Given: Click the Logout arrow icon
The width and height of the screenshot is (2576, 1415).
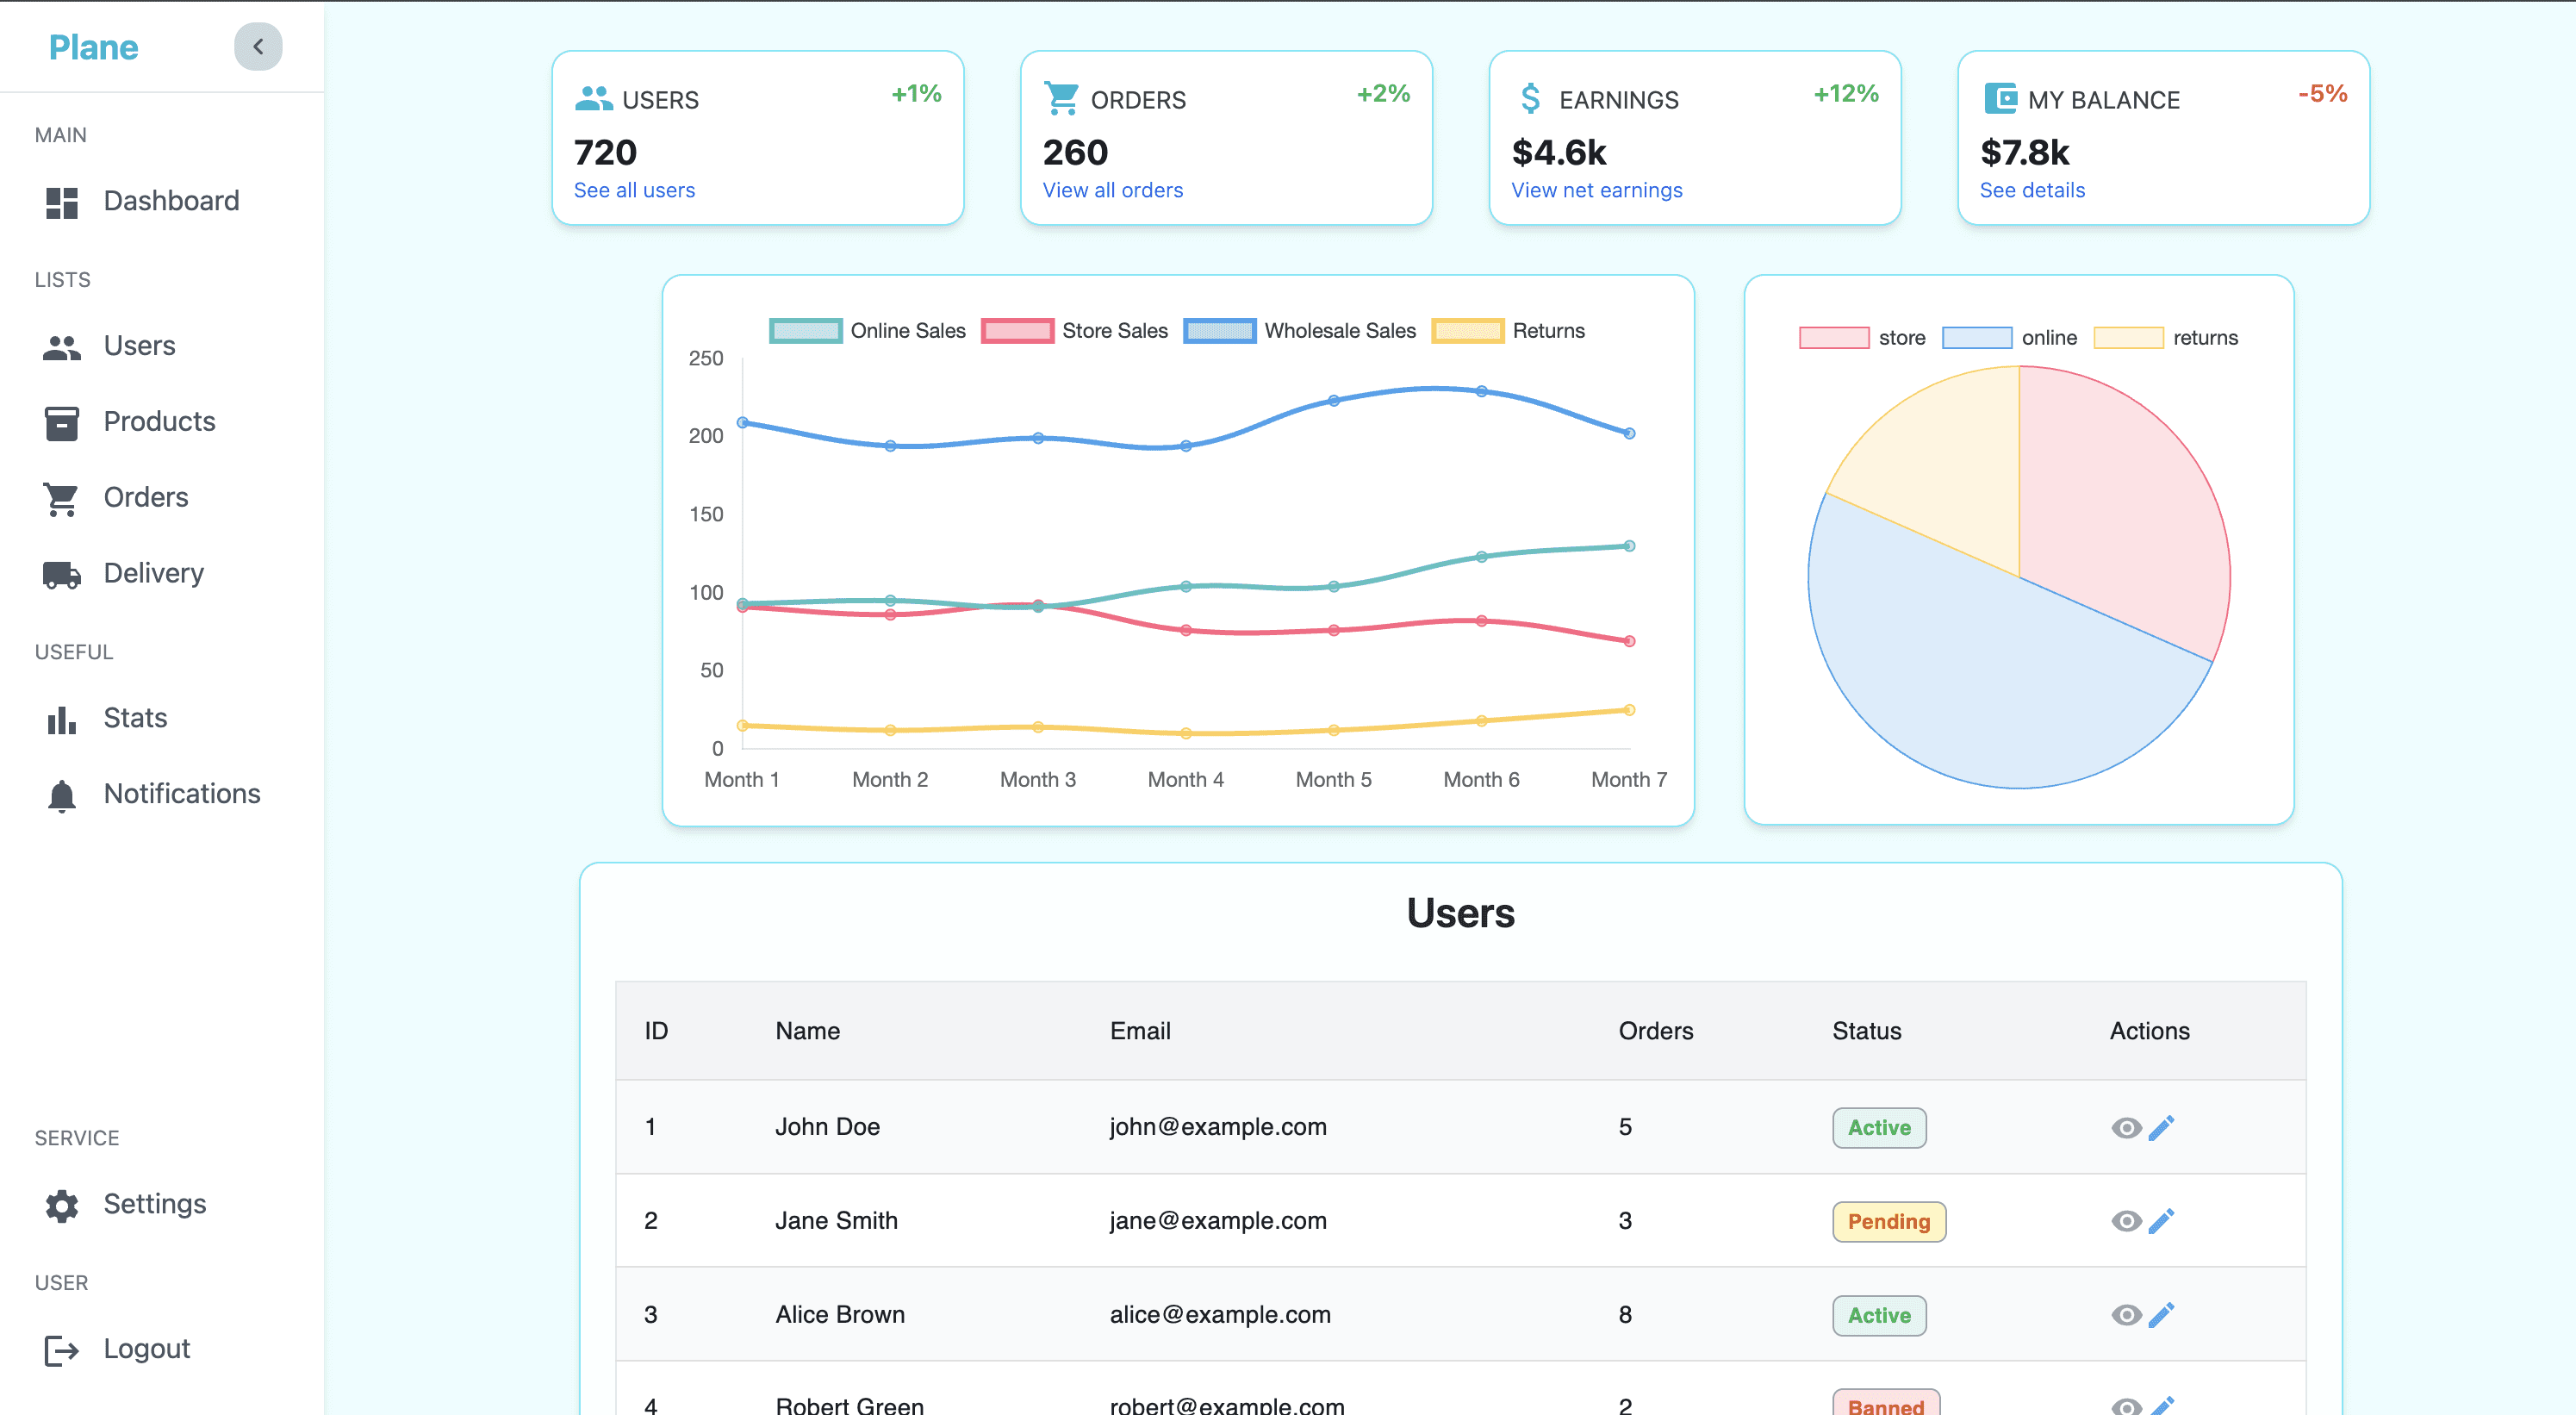Looking at the screenshot, I should coord(62,1350).
